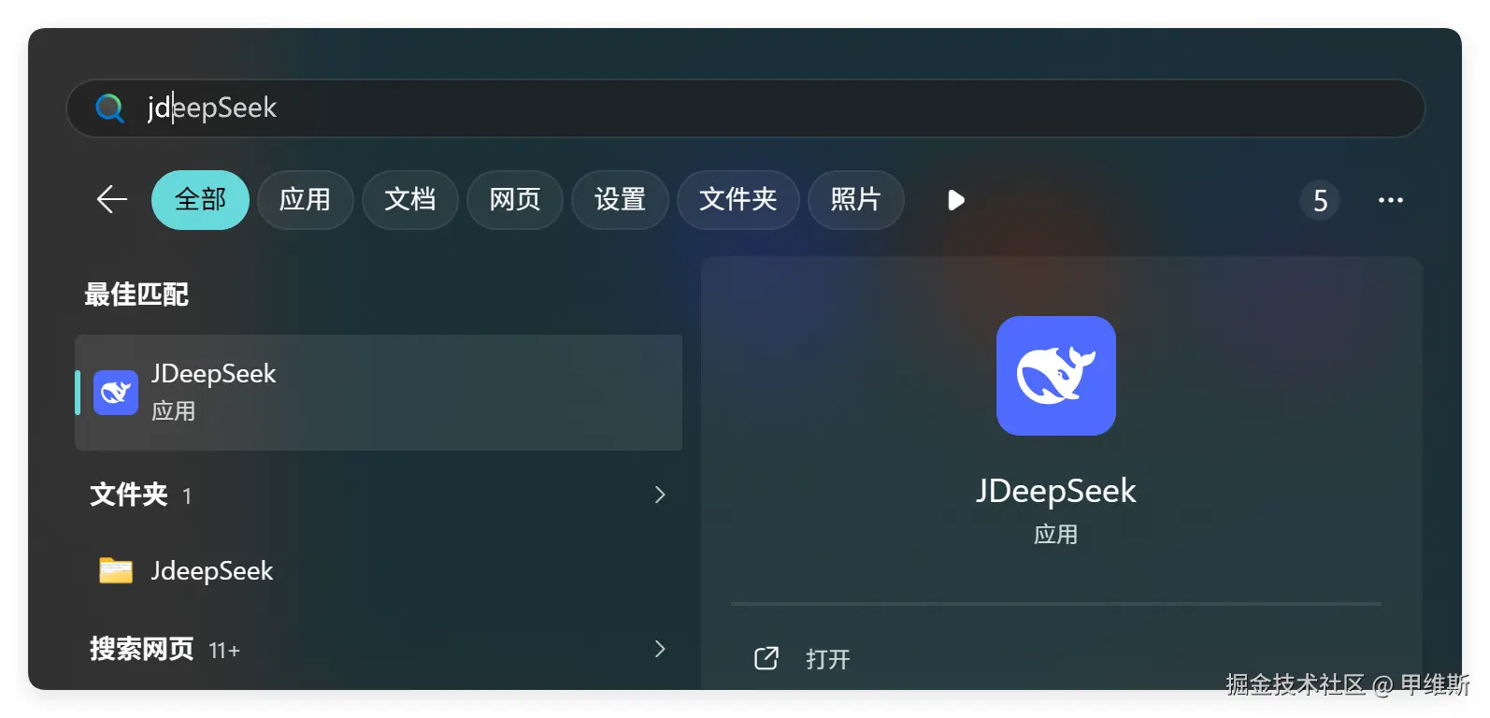1490x718 pixels.
Task: Click the 文件夹 section heading
Action: tap(129, 495)
